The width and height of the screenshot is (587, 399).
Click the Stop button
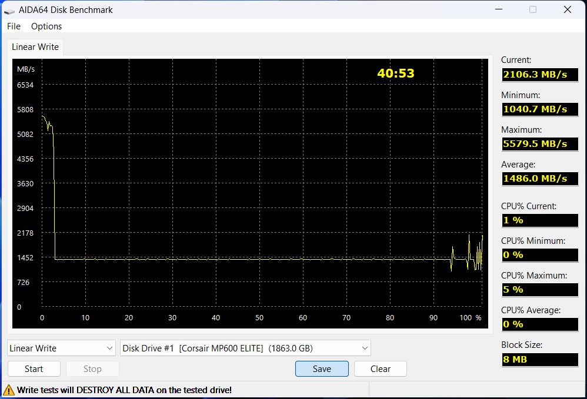click(x=92, y=368)
